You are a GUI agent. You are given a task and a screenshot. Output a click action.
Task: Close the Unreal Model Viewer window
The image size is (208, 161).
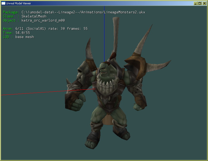204,3
